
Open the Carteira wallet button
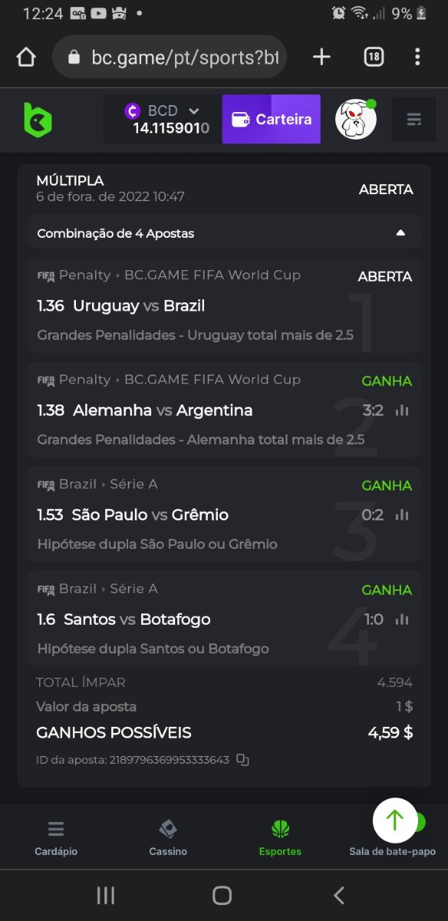(x=272, y=119)
